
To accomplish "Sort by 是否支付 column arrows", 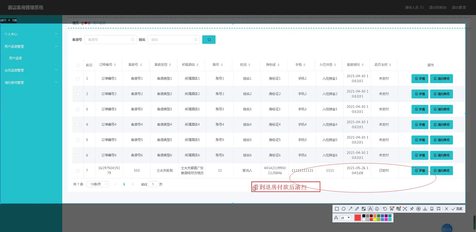I will [390, 65].
